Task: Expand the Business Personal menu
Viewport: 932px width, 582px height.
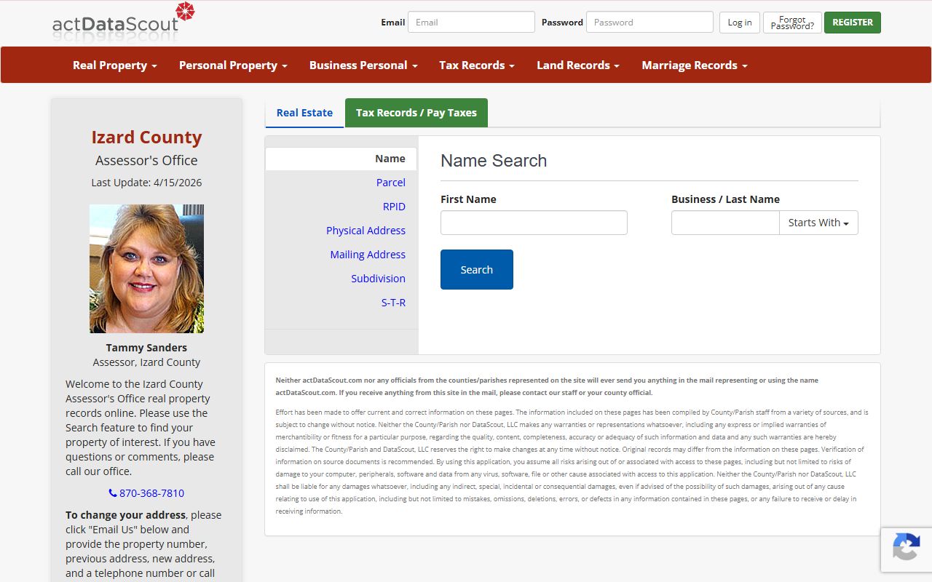Action: pos(363,65)
